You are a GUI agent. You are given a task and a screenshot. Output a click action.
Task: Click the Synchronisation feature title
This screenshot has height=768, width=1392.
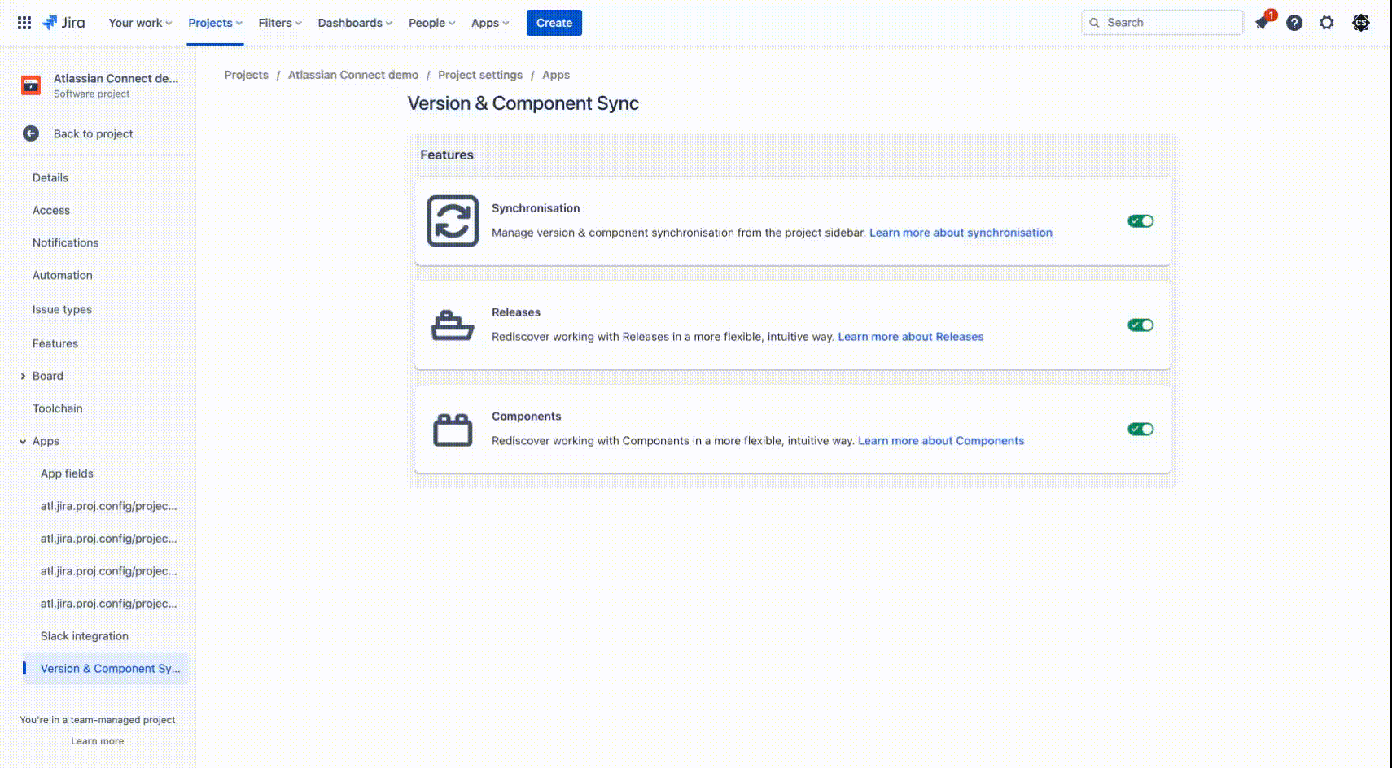pos(536,208)
